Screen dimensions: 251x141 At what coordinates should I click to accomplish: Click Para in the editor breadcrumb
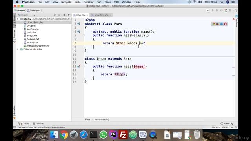(x=88, y=119)
